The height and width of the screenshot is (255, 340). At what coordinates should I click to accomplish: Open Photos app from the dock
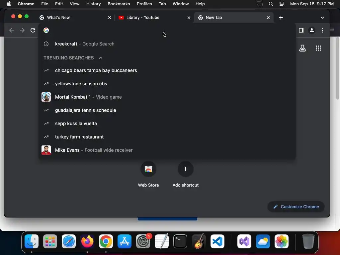click(282, 241)
